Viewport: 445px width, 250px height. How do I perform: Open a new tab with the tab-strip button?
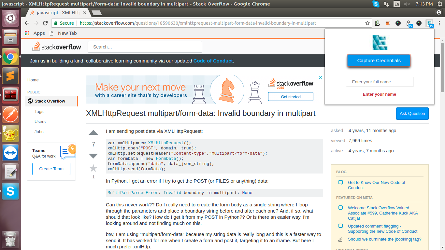pos(97,13)
